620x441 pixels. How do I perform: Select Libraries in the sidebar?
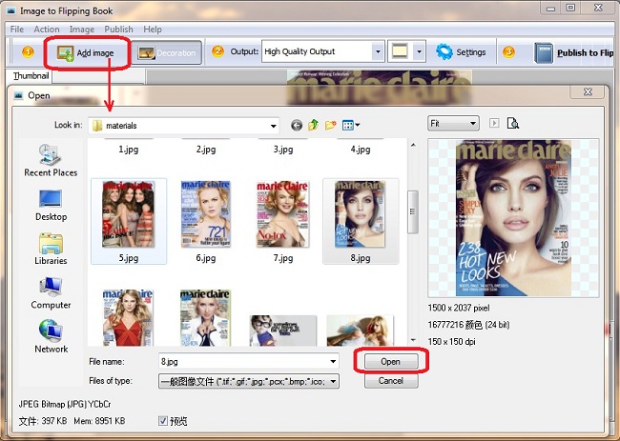(x=51, y=249)
